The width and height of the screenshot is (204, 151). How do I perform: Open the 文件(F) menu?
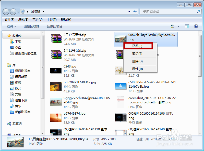(9, 20)
